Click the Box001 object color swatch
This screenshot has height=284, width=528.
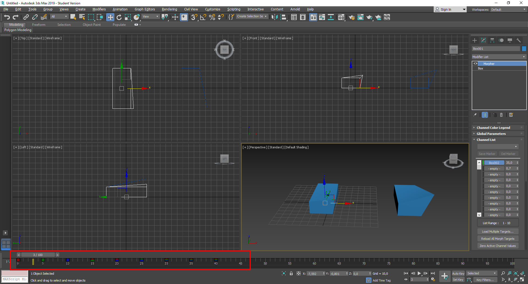(x=524, y=48)
